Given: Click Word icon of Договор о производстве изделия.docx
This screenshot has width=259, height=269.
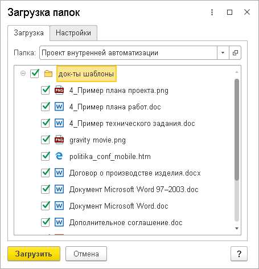Looking at the screenshot, I should [x=59, y=173].
